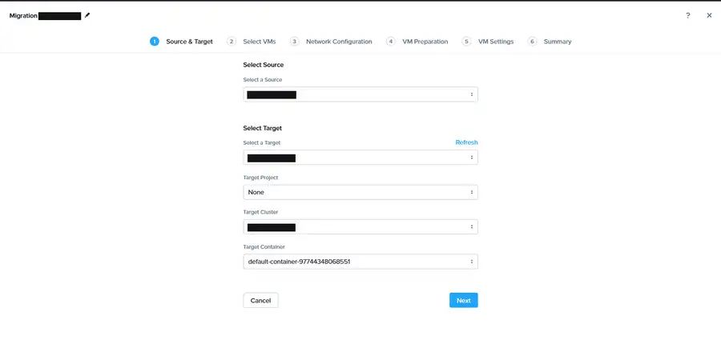
Task: Open the Target Cluster dropdown
Action: [360, 227]
